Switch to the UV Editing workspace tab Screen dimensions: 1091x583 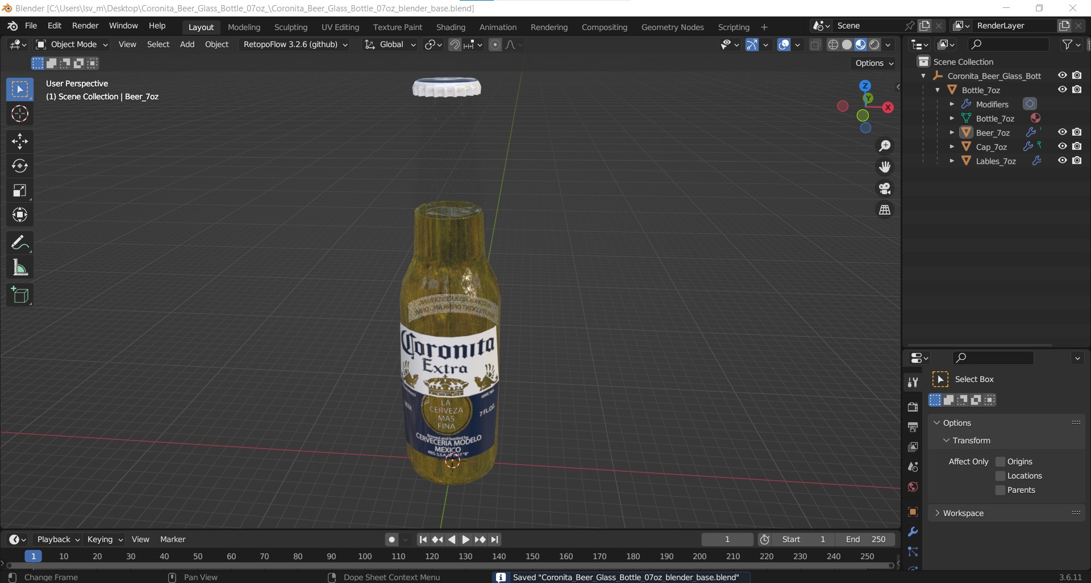(x=340, y=27)
